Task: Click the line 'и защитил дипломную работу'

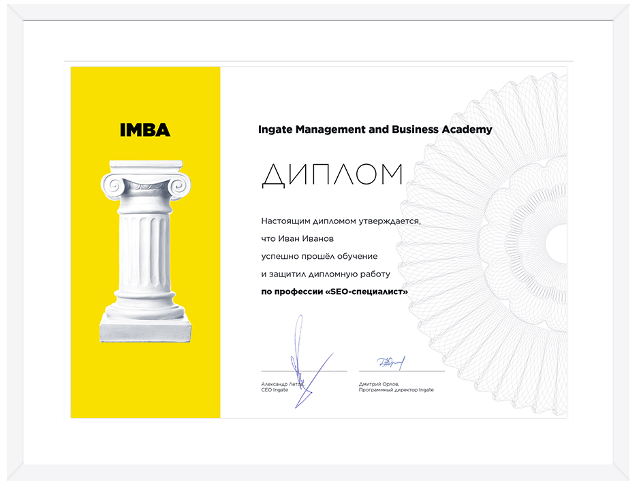Action: pyautogui.click(x=326, y=274)
